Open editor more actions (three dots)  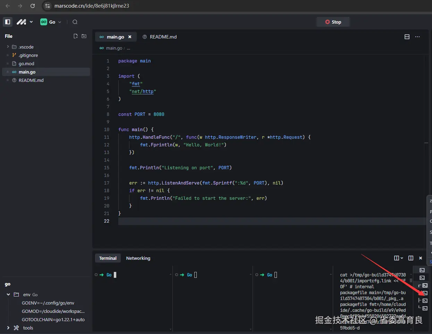click(417, 37)
